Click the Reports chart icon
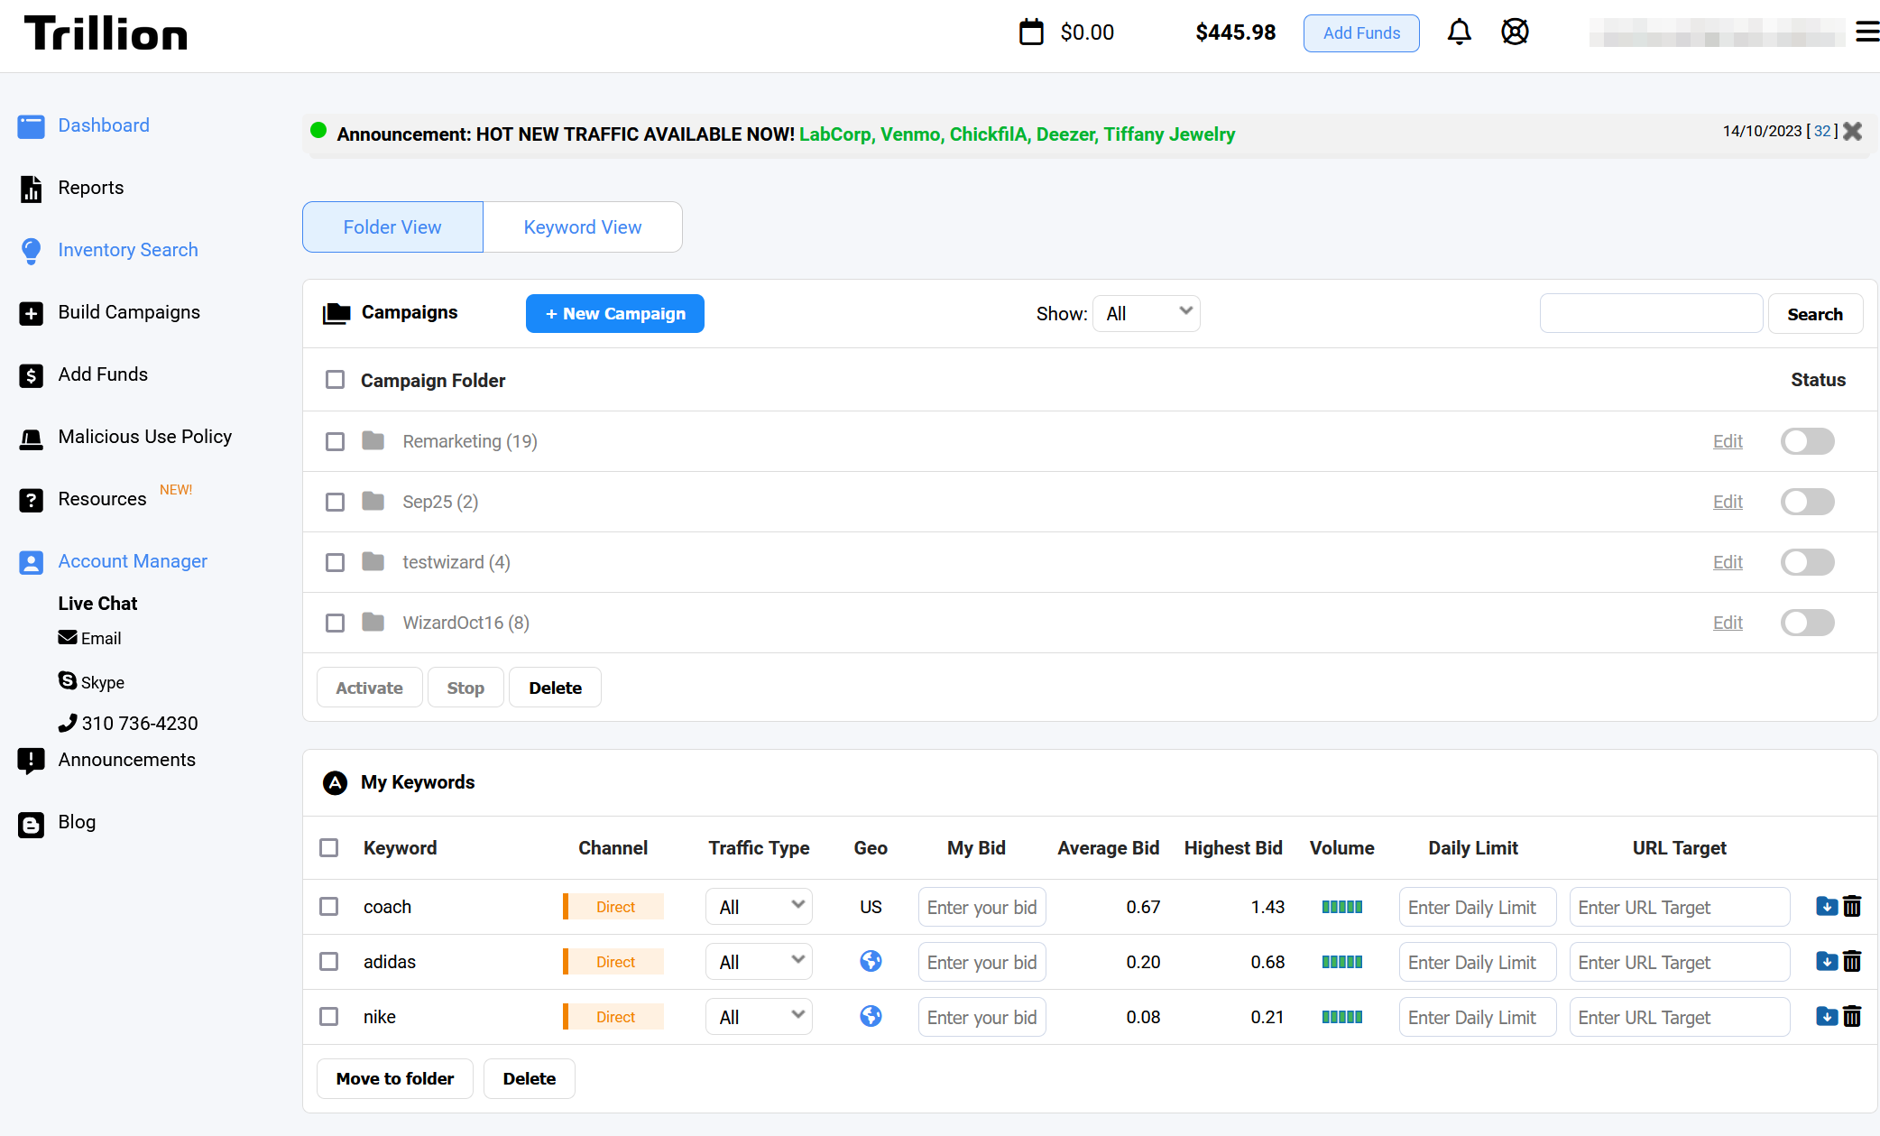The width and height of the screenshot is (1880, 1136). [31, 189]
